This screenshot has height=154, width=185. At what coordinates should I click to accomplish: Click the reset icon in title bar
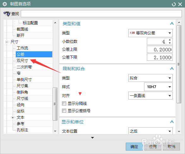(x=174, y=4)
